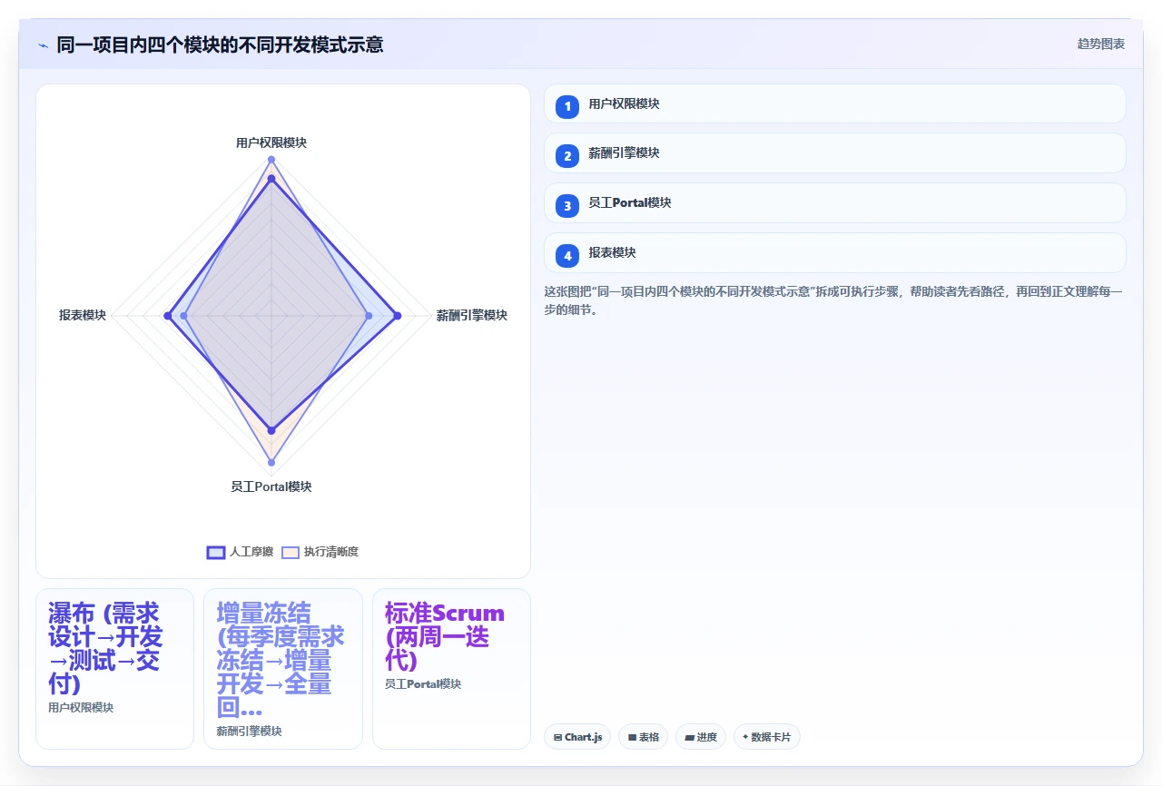Screen dimensions: 1162x786
Task: Open the 增量冻结 mode card
Action: pyautogui.click(x=283, y=669)
